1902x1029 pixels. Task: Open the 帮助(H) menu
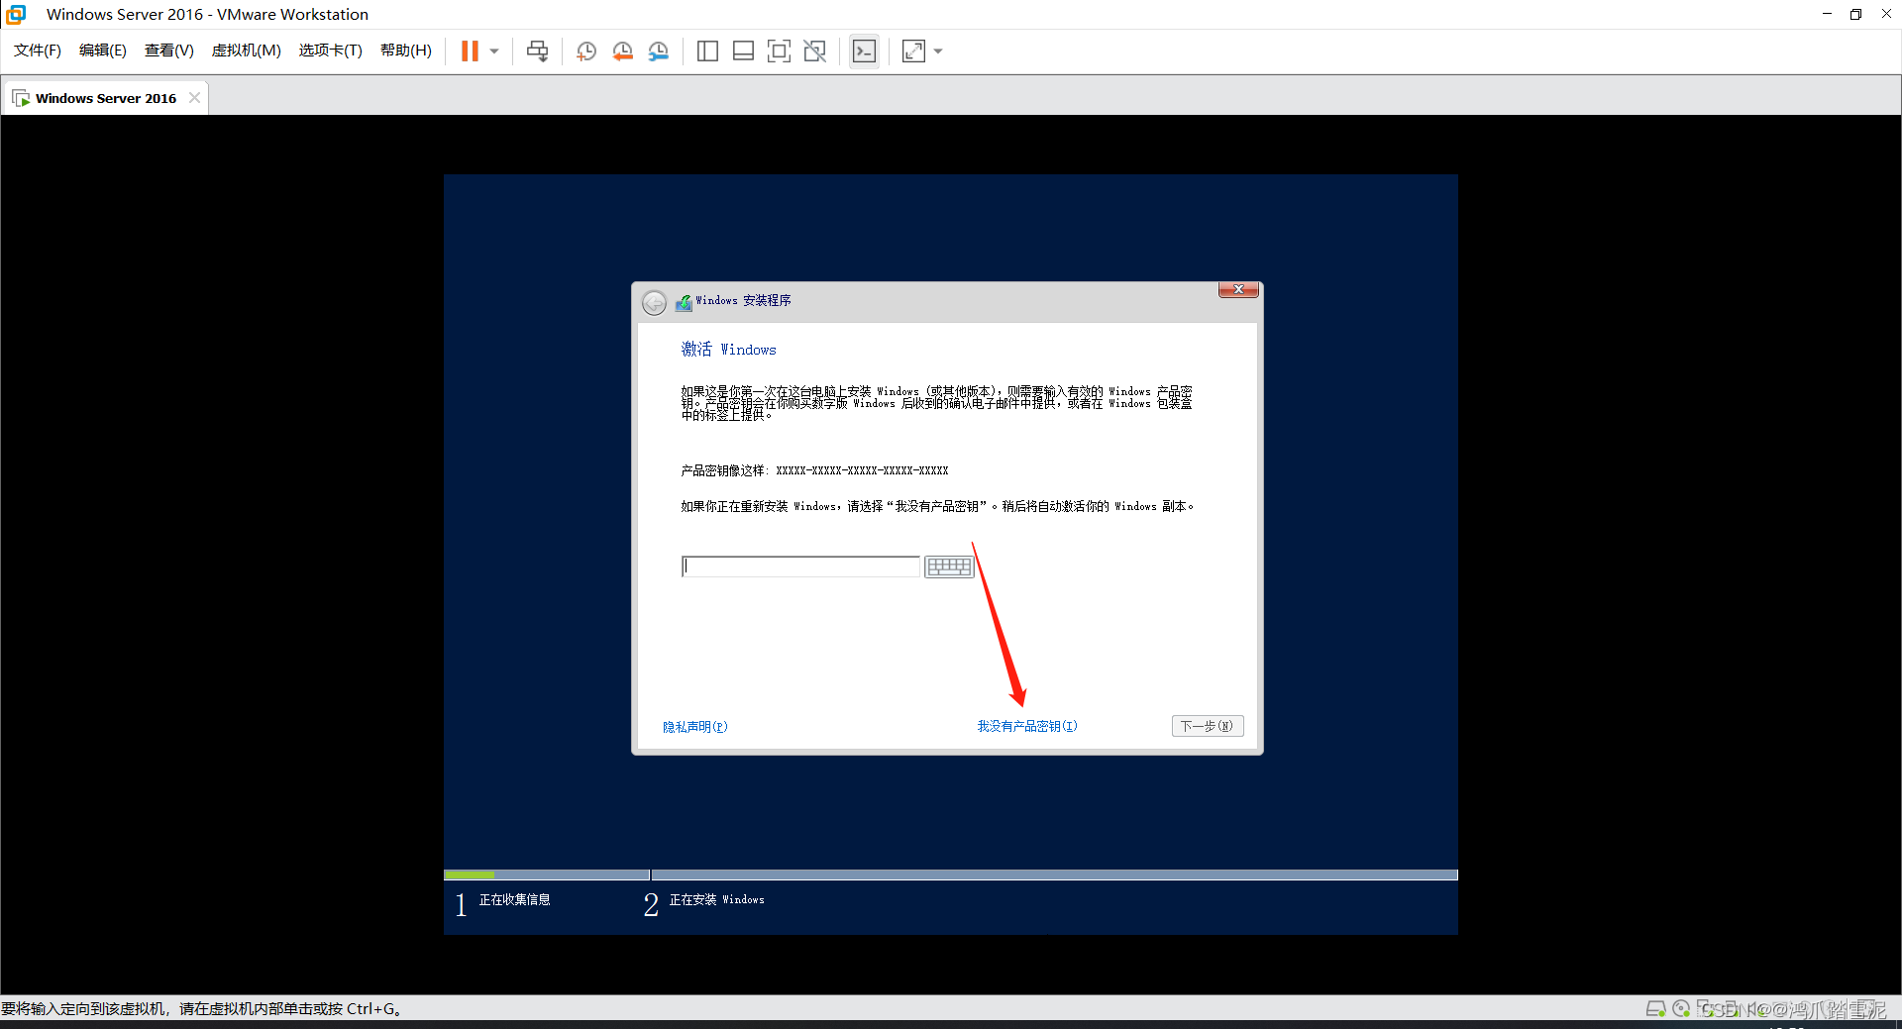406,51
